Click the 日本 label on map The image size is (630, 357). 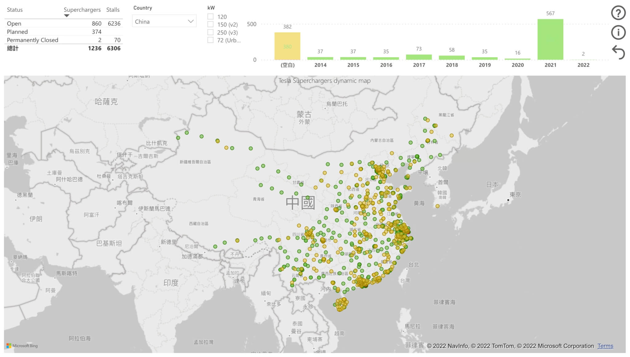coord(492,184)
